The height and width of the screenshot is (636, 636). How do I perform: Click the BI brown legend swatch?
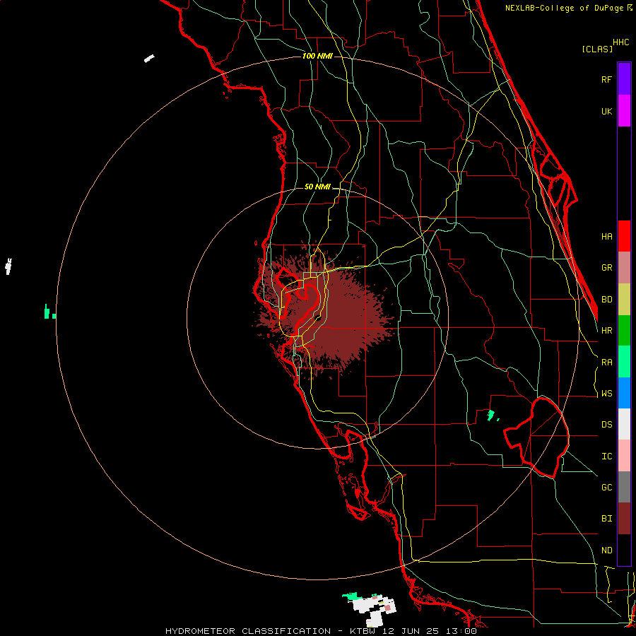[624, 519]
